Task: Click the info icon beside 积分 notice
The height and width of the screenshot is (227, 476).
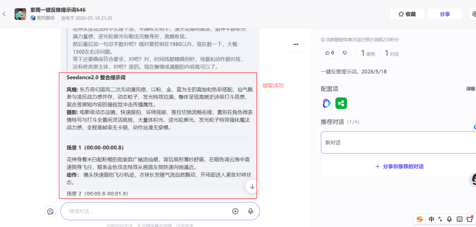Action: pyautogui.click(x=323, y=40)
